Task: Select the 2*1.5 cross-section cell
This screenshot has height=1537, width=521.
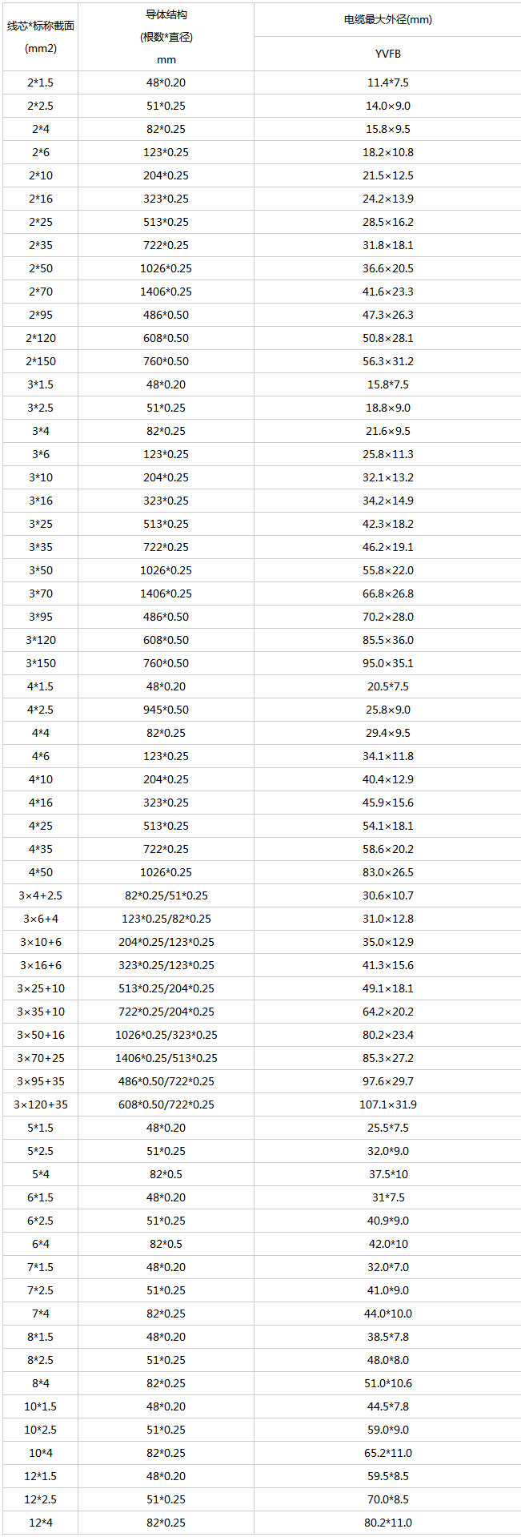Action: [41, 82]
